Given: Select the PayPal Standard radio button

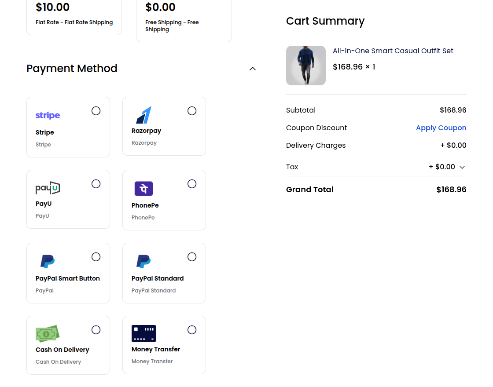Looking at the screenshot, I should pyautogui.click(x=192, y=257).
